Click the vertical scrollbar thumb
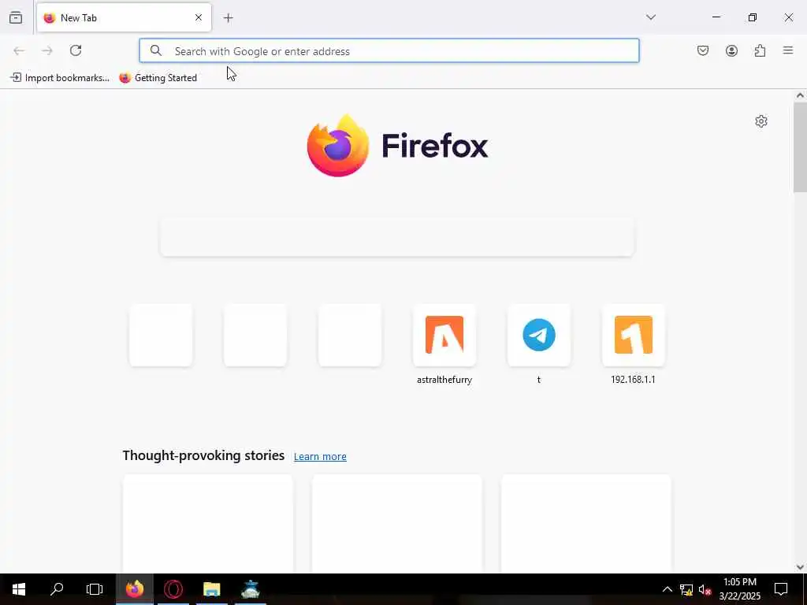Screen dimensions: 807x605 pyautogui.click(x=800, y=147)
